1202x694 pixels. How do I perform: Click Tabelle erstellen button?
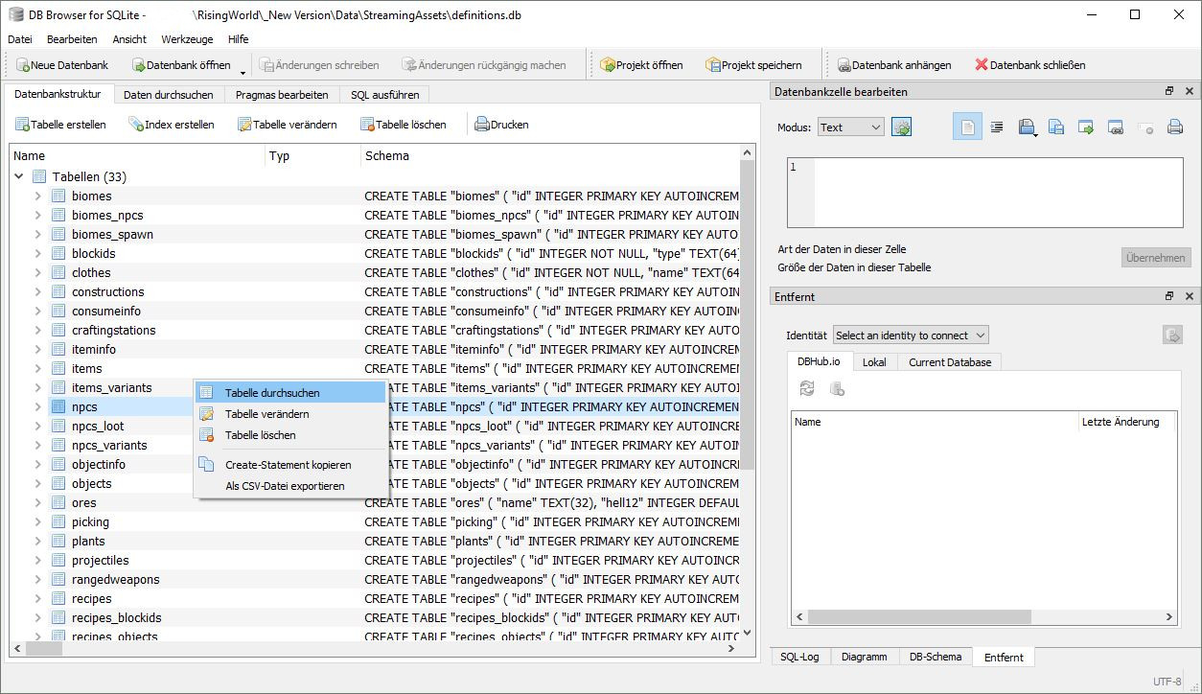tap(60, 125)
